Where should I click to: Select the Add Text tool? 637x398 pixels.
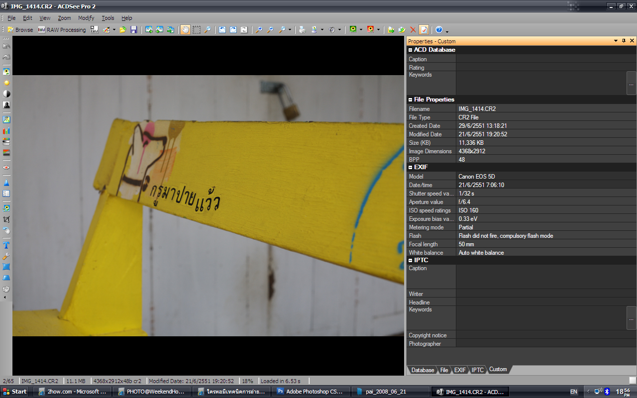click(6, 245)
